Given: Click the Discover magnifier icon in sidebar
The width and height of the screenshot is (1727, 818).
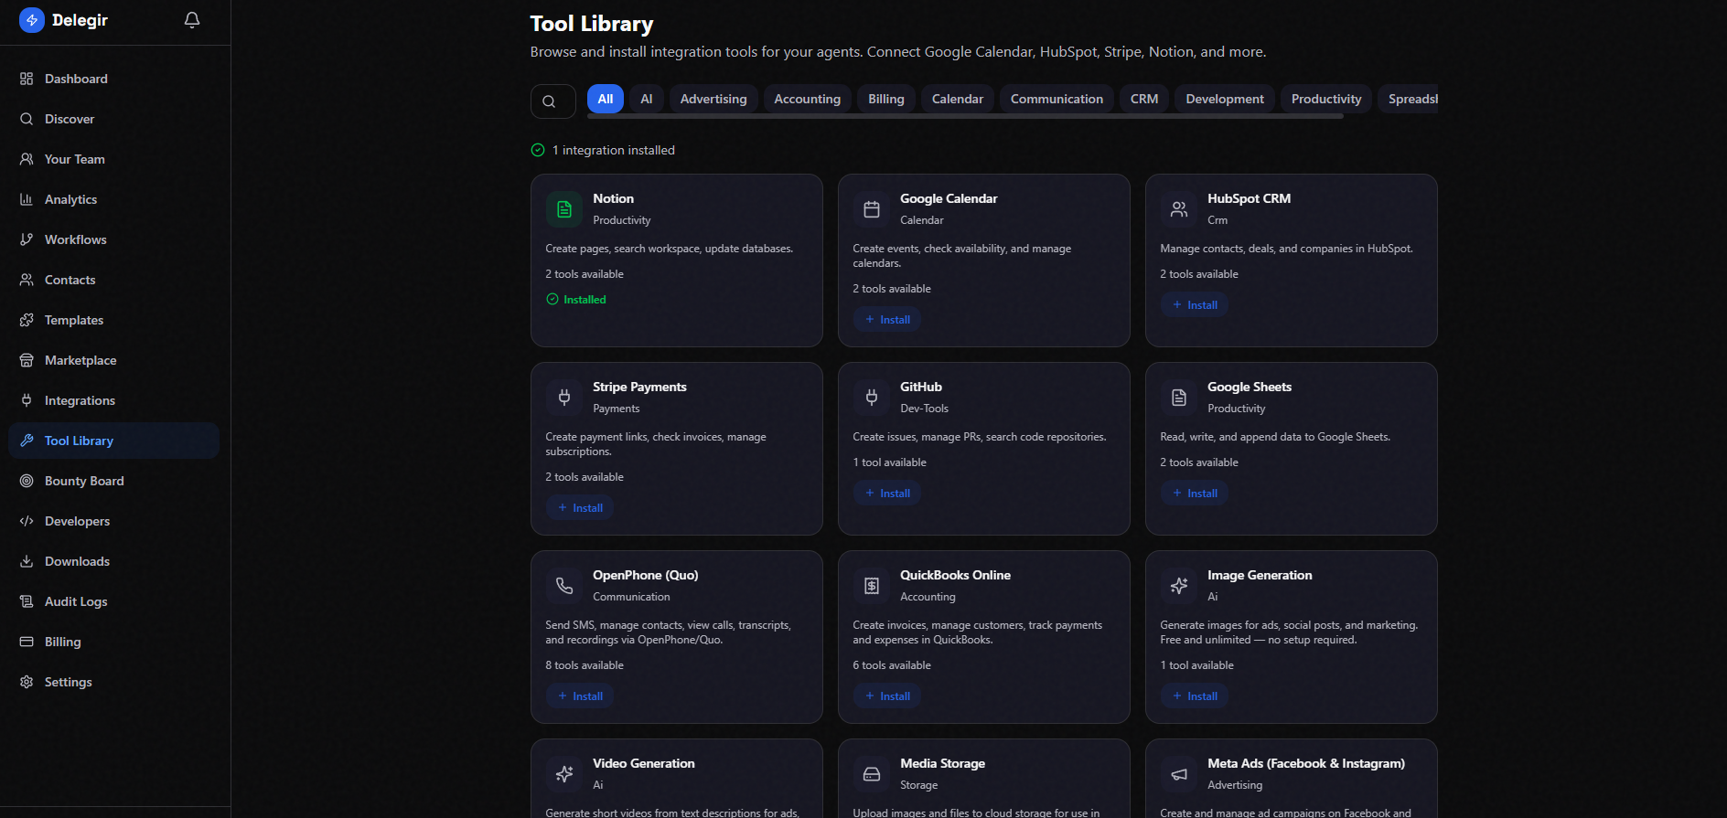Looking at the screenshot, I should point(27,119).
